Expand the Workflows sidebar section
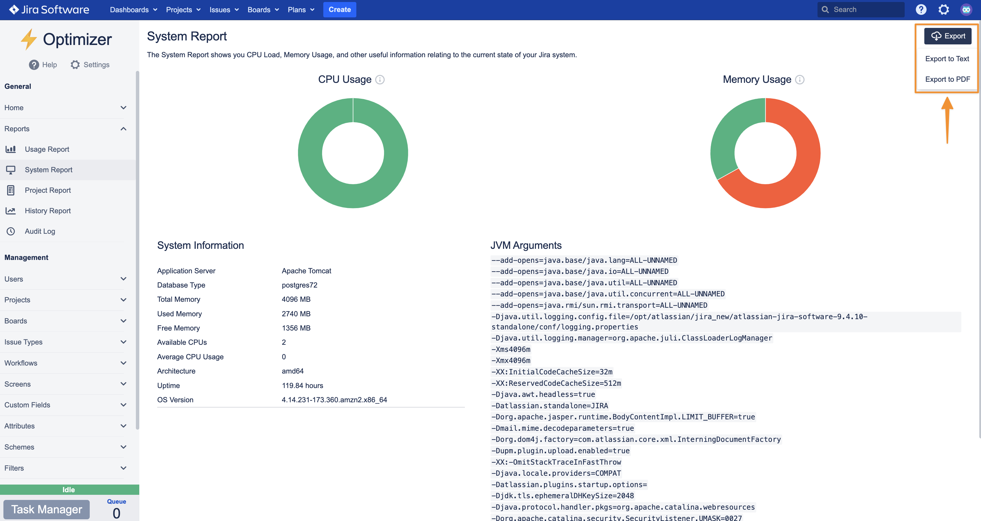The width and height of the screenshot is (981, 521). [123, 363]
